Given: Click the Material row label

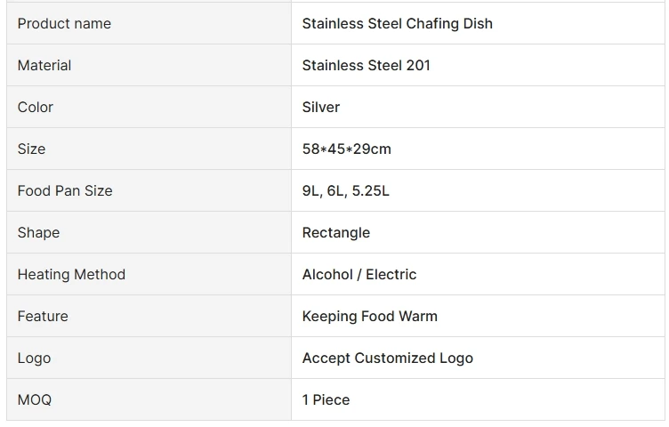Looking at the screenshot, I should [x=44, y=66].
